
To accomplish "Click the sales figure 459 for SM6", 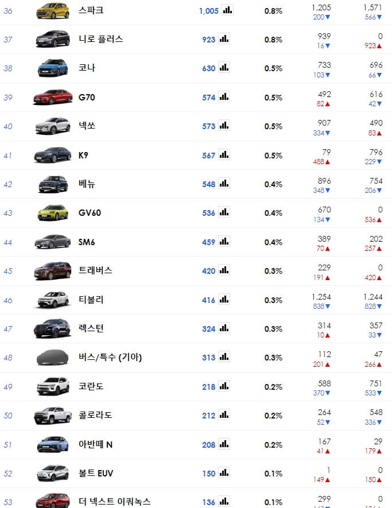I will [x=209, y=242].
